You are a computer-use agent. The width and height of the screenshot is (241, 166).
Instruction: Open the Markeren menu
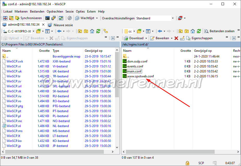pos(21,12)
